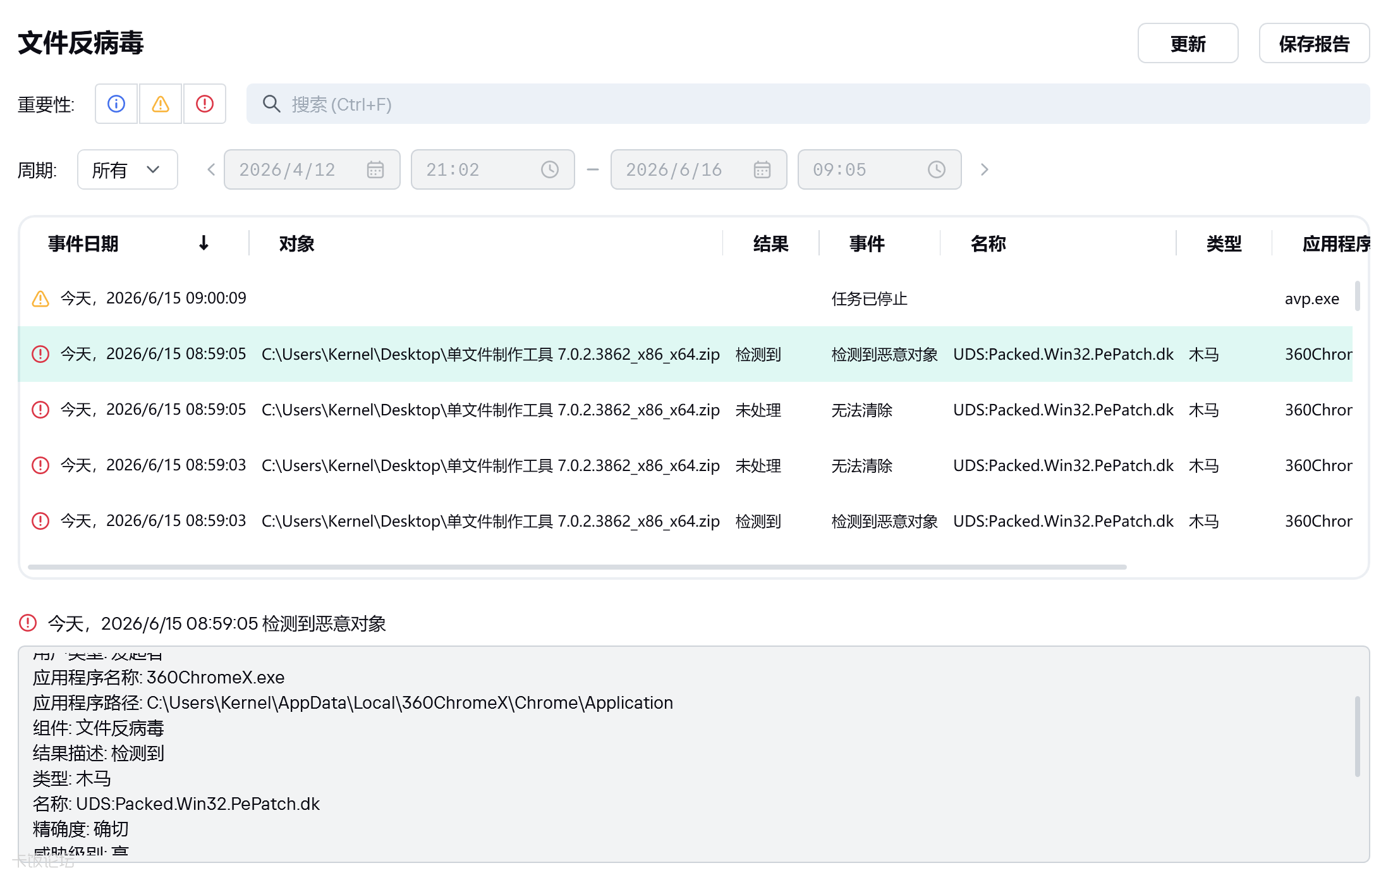Sort by 对象 column header

(297, 243)
